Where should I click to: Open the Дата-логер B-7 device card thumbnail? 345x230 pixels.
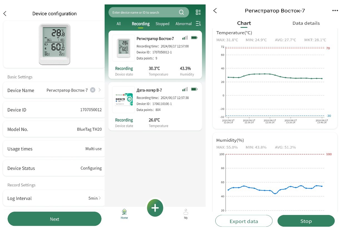point(124,100)
